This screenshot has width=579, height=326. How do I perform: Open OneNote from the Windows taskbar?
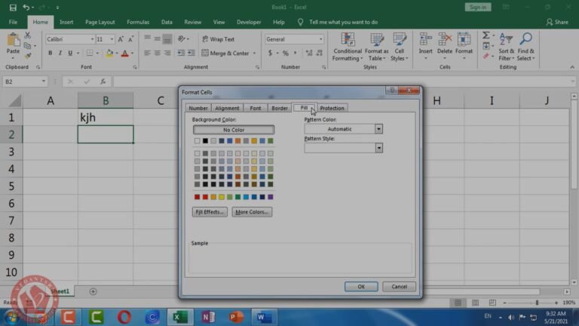coord(208,317)
